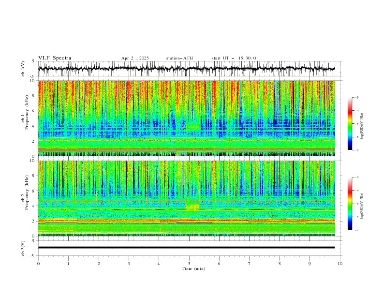Click the ch.2 color bar log(PSD) label
Viewport: 383px width, 296px height.
pos(363,206)
